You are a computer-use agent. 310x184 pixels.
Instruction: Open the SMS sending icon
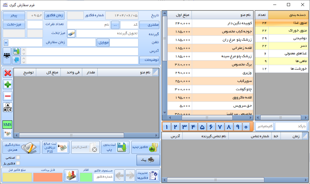tap(7, 124)
